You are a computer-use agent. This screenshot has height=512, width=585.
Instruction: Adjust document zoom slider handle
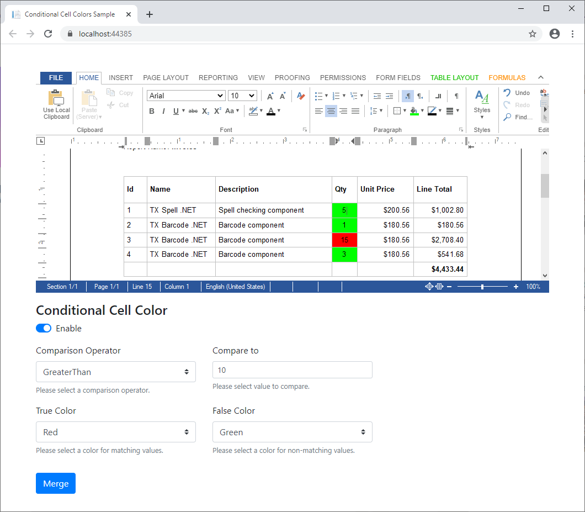coord(482,287)
